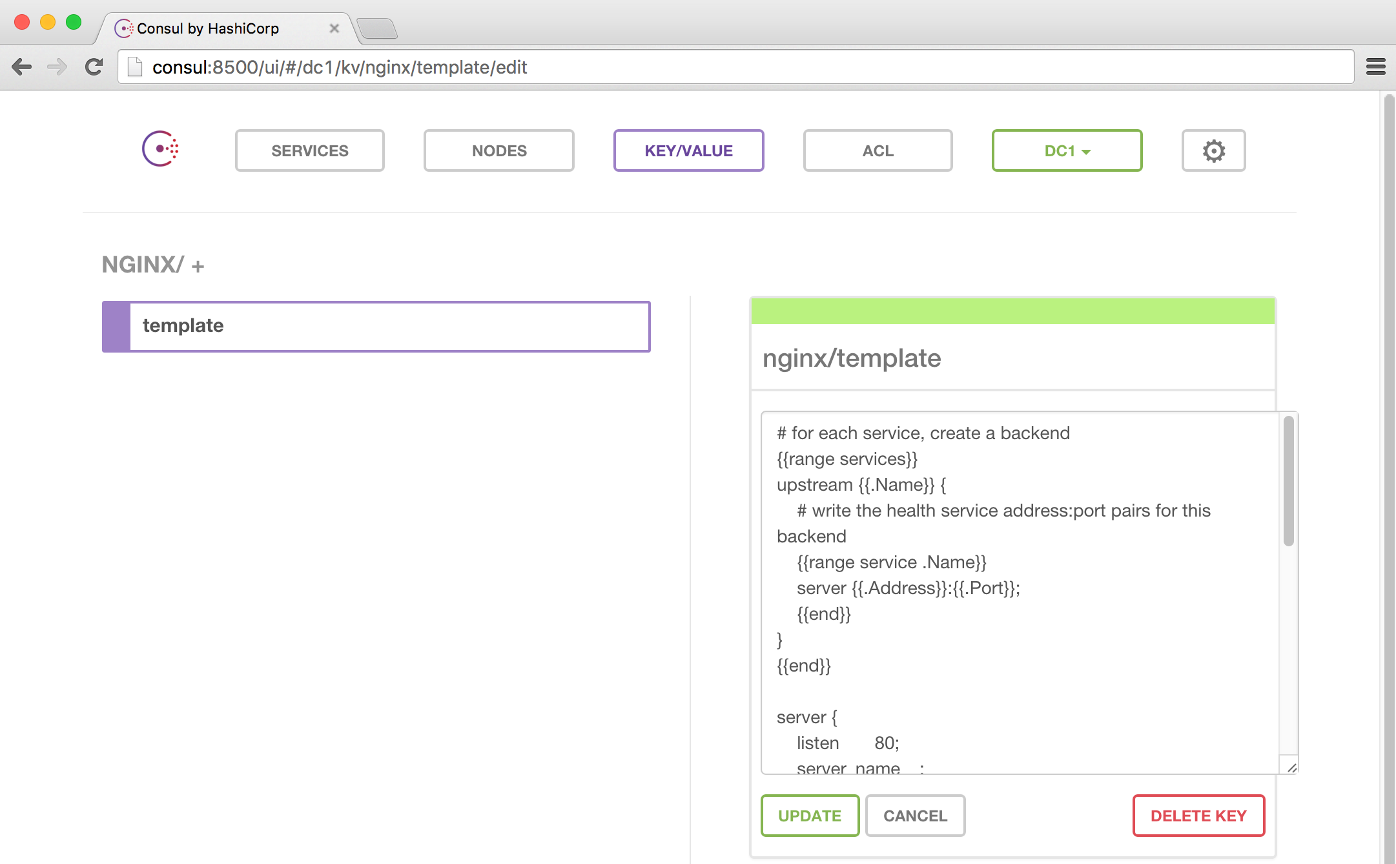Viewport: 1396px width, 864px height.
Task: Click the plus next to NGINX/
Action: [x=198, y=266]
